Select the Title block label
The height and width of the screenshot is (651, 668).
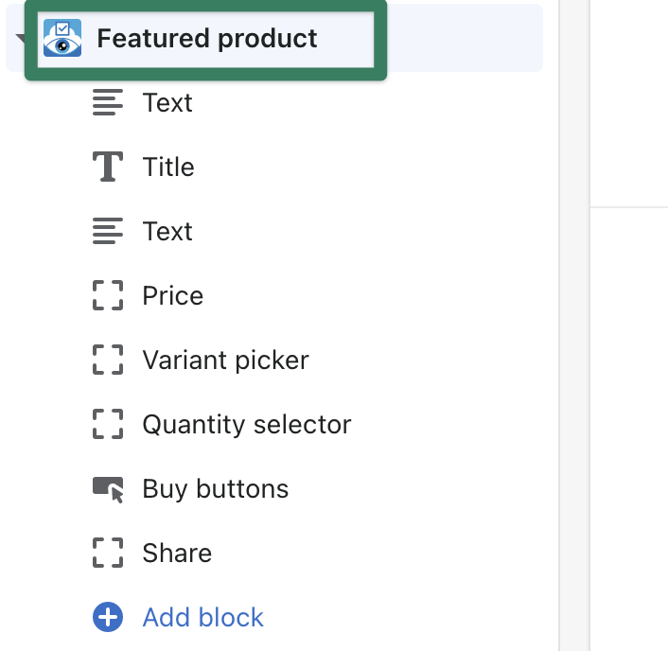168,167
